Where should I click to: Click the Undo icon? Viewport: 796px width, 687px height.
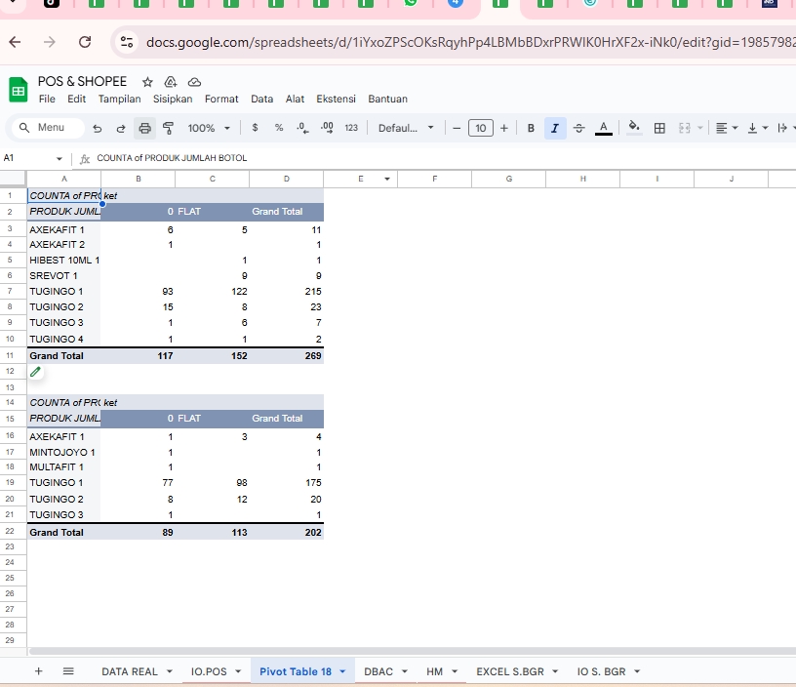(x=97, y=127)
